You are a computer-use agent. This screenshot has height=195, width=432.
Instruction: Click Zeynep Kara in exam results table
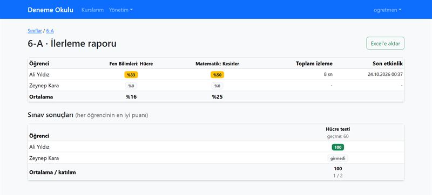(44, 158)
